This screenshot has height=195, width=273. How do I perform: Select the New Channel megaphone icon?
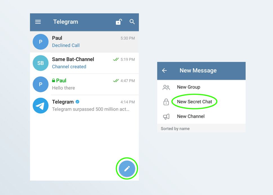(x=166, y=116)
